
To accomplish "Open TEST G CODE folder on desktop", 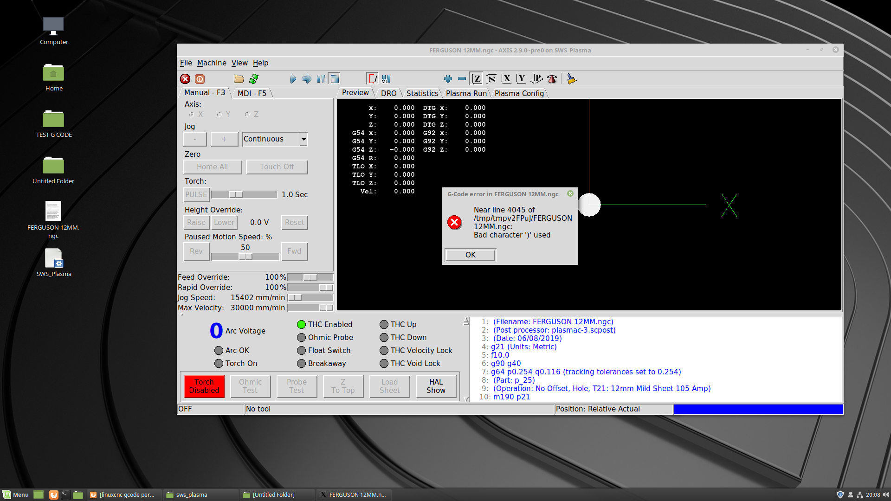I will tap(53, 123).
